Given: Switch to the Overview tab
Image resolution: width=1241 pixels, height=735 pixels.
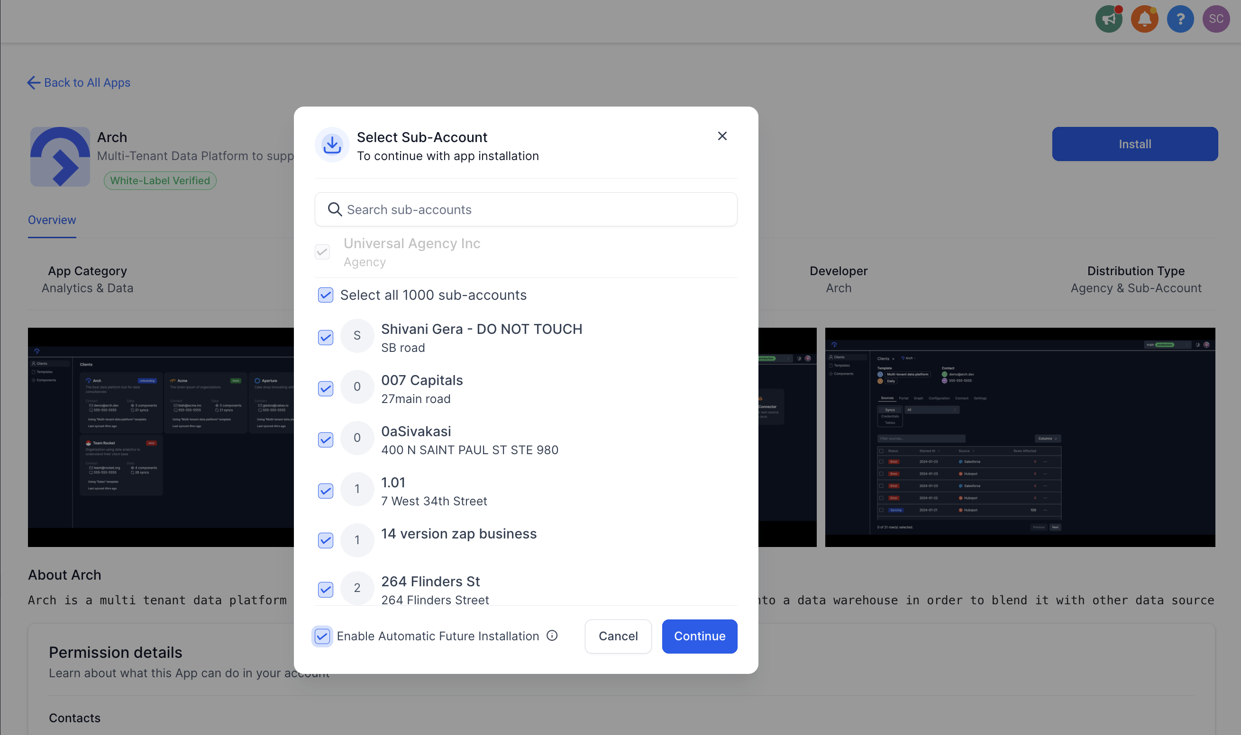Looking at the screenshot, I should point(52,220).
